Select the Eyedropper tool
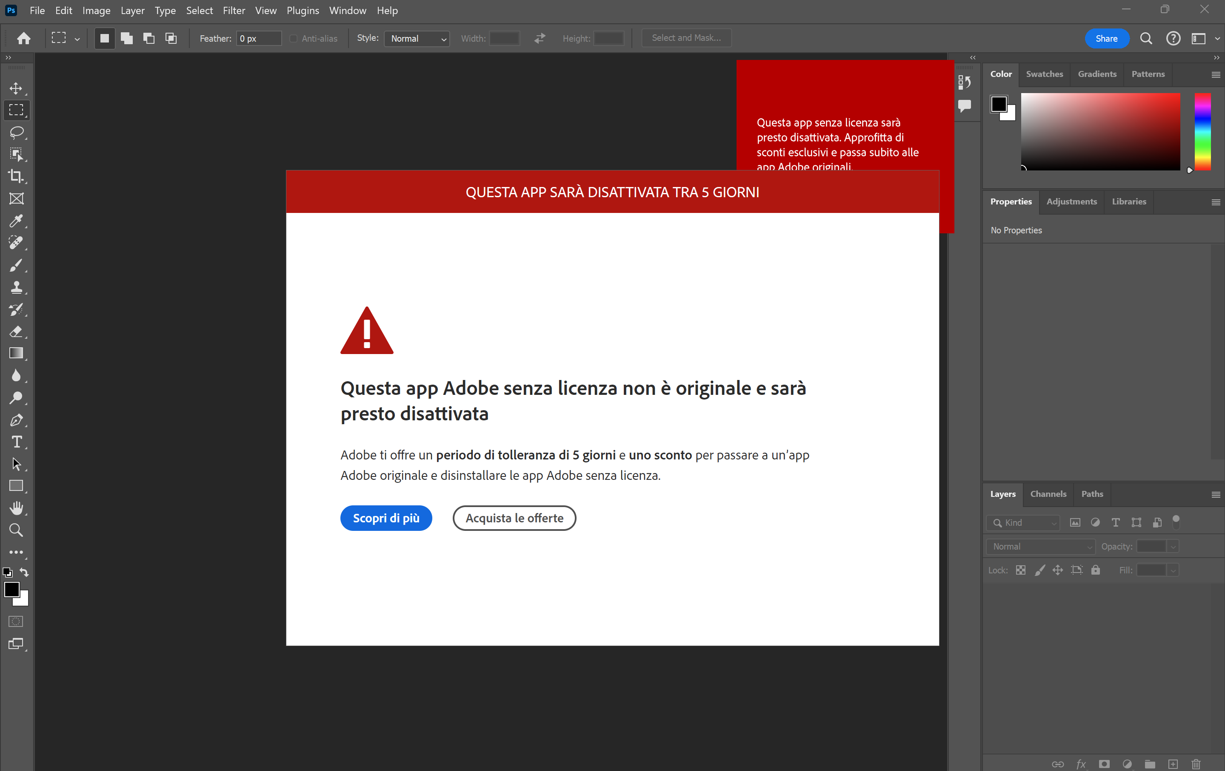Screen dimensions: 1225x771 pyautogui.click(x=16, y=221)
